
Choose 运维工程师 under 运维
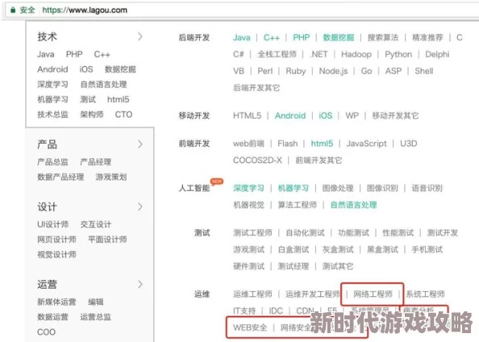coord(252,294)
